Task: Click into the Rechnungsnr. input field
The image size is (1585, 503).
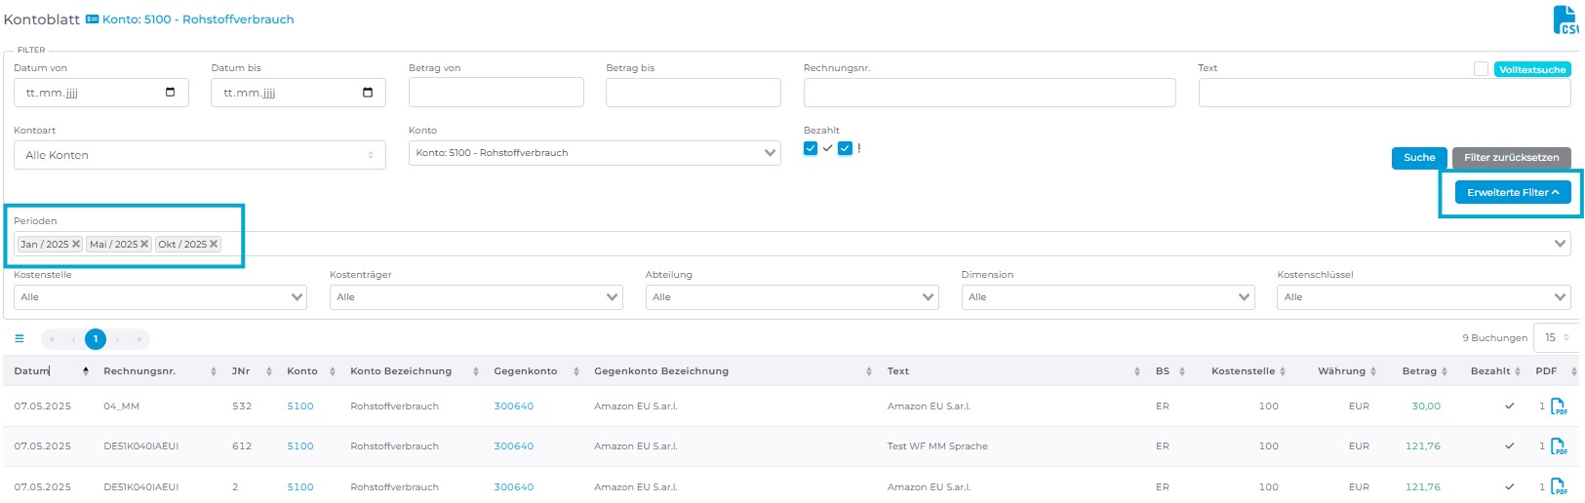Action: pos(989,93)
